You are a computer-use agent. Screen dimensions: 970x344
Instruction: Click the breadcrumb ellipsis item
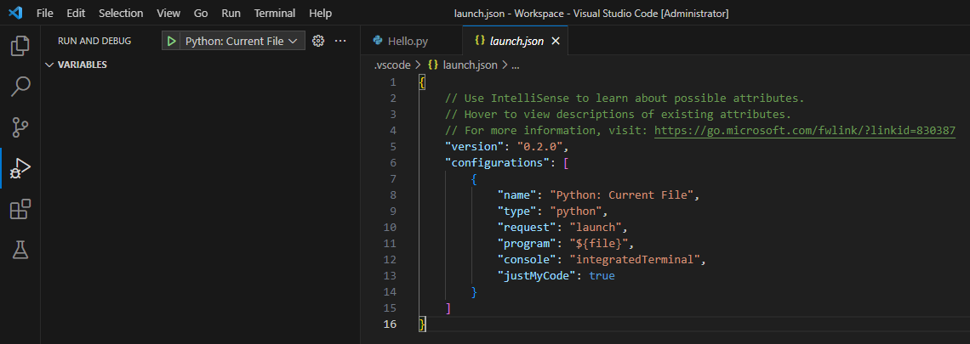point(516,65)
